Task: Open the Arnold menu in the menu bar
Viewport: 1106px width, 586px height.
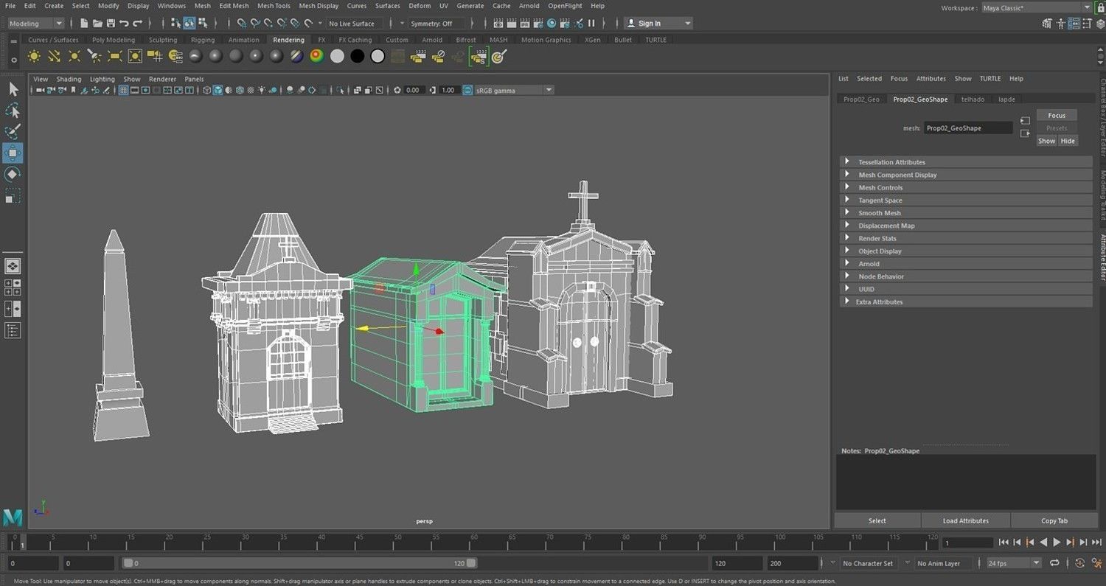Action: [529, 6]
